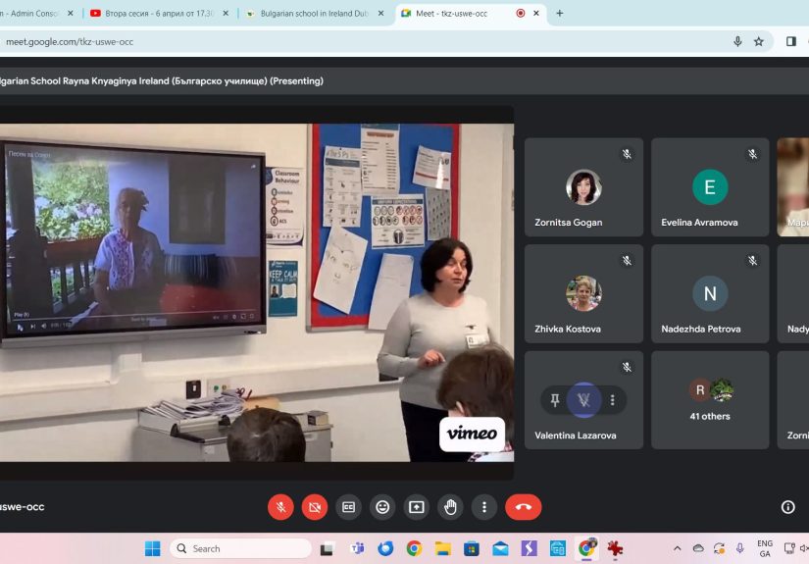Open more options on Valentina Lazarova's tile
Viewport: 809px width, 564px height.
(x=613, y=400)
